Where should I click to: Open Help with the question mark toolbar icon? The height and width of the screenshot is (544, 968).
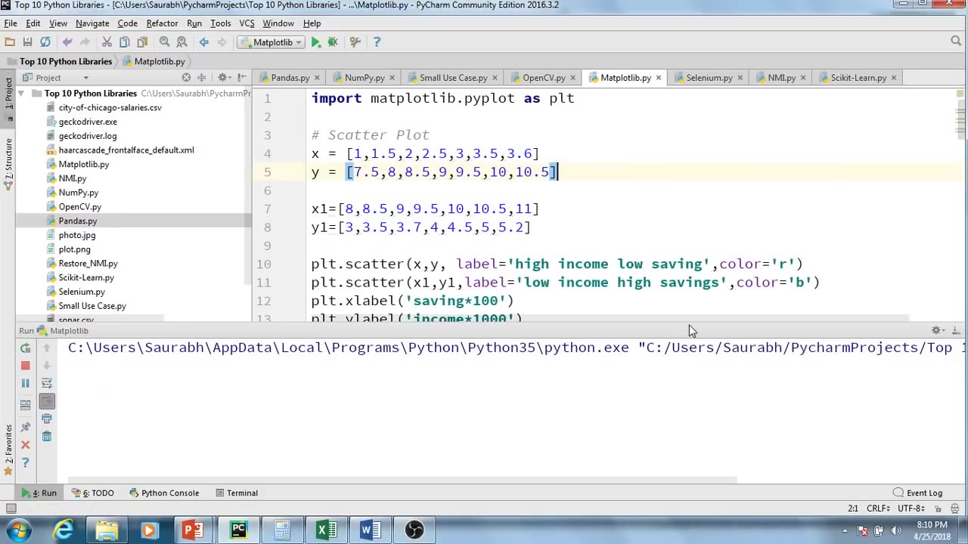(377, 42)
